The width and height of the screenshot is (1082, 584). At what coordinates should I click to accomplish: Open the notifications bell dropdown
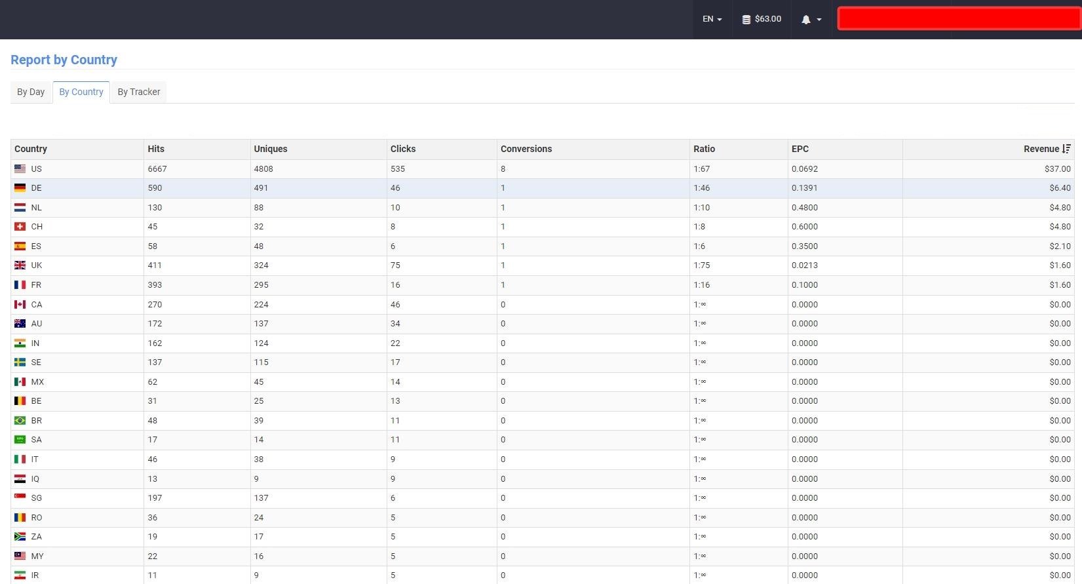[x=811, y=20]
